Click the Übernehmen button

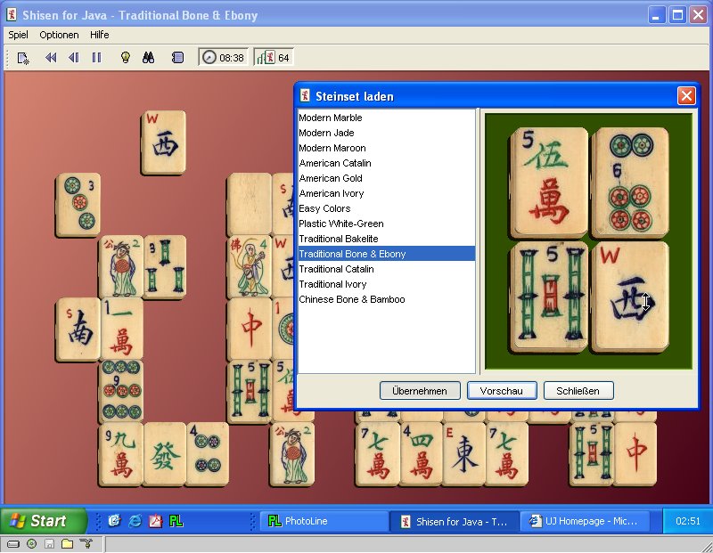420,391
